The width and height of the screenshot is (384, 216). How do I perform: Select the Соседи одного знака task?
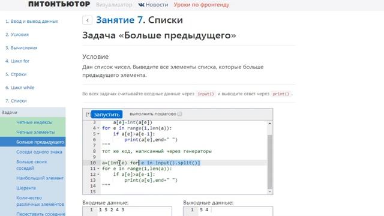pos(32,152)
